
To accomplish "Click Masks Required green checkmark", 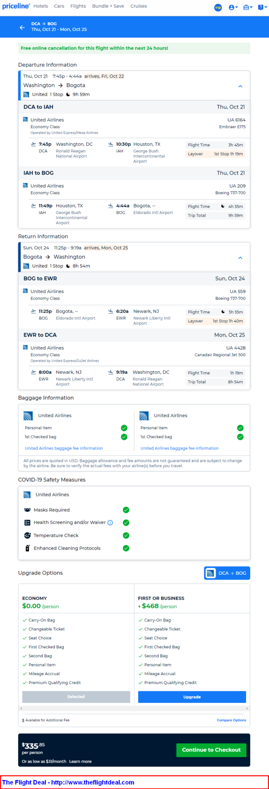I will coord(126,510).
